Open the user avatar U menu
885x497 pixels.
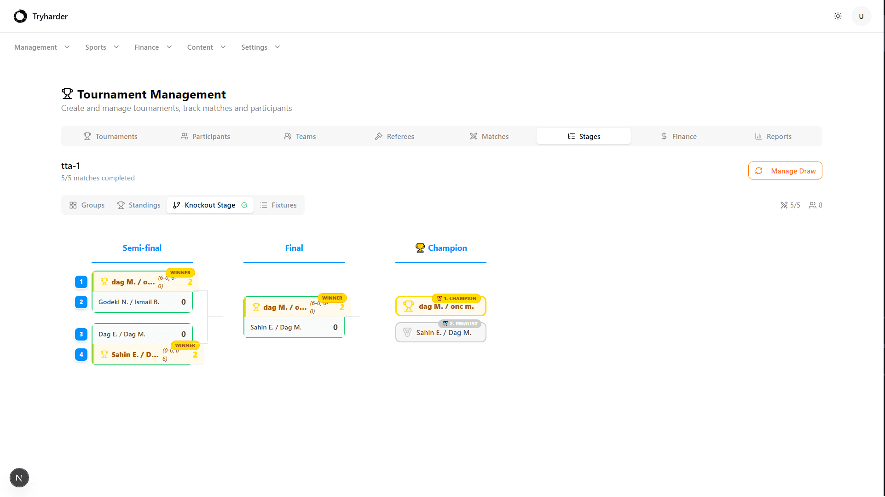click(x=861, y=16)
